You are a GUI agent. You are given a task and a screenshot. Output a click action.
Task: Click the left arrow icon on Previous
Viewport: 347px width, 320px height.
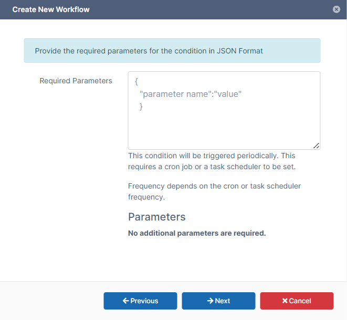(x=125, y=301)
